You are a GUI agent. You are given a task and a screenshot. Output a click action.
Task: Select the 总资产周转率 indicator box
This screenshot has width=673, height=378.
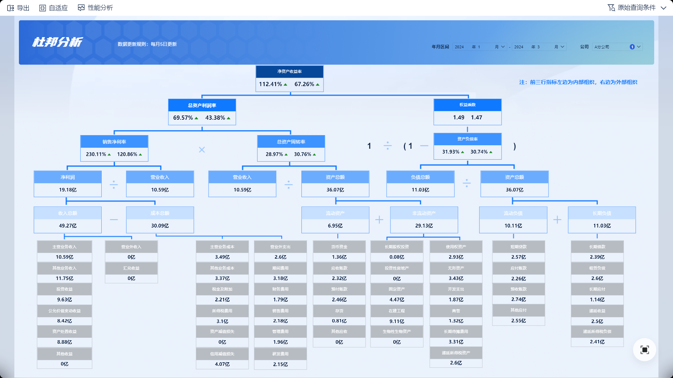tap(291, 148)
